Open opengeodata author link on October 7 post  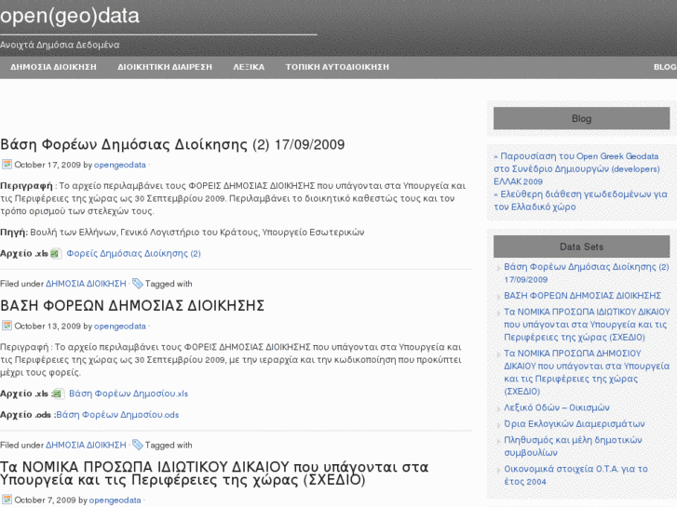coord(115,500)
